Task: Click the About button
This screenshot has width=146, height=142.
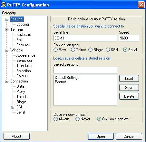Action: [x=16, y=137]
